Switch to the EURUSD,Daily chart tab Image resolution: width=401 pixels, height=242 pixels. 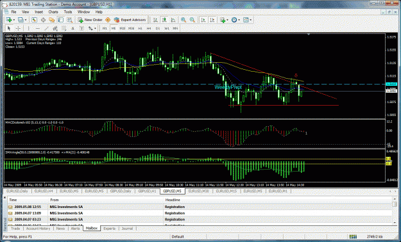(x=17, y=191)
